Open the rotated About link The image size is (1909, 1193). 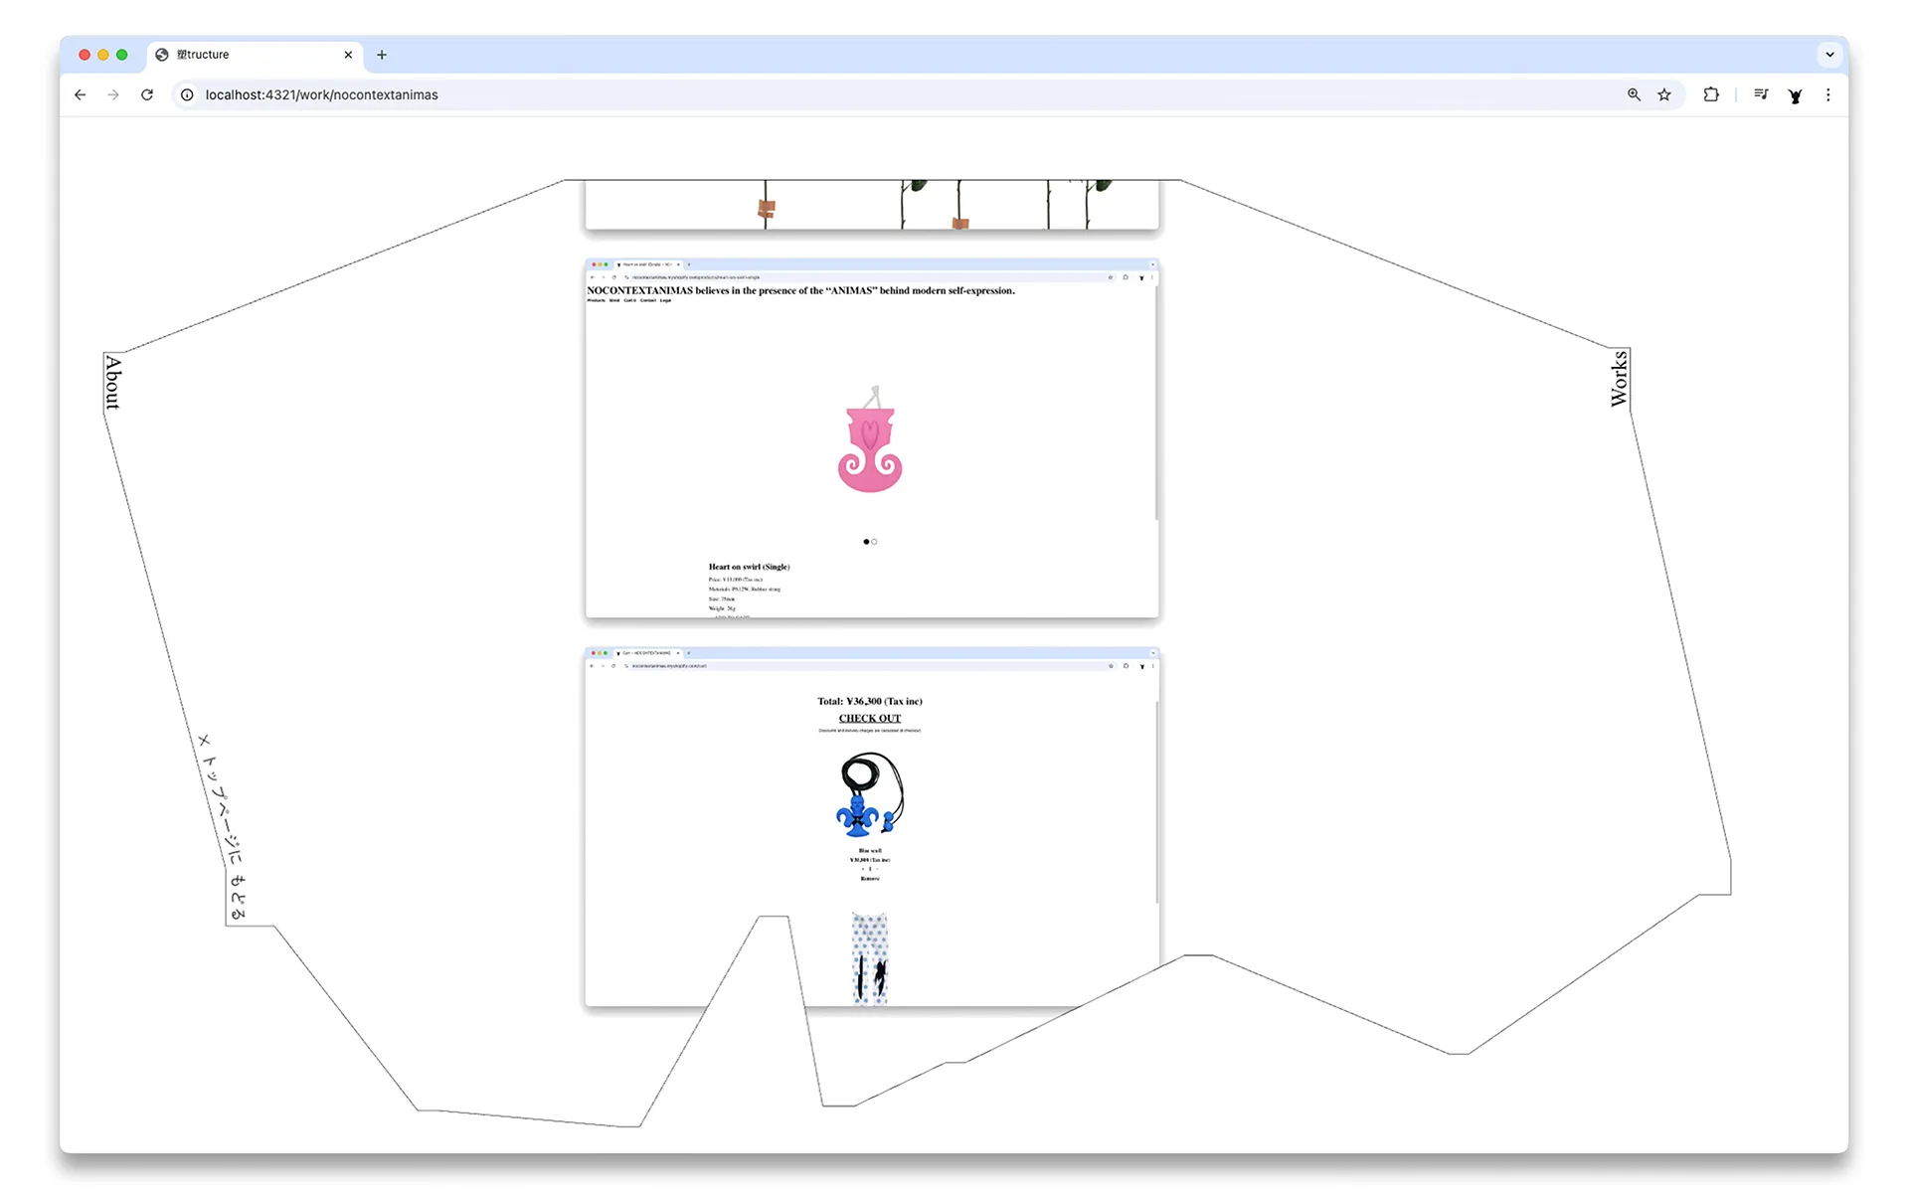point(113,383)
